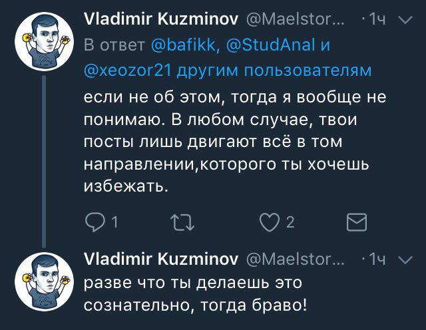Image resolution: width=426 pixels, height=330 pixels.
Task: Retweet the first tweet
Action: [182, 222]
